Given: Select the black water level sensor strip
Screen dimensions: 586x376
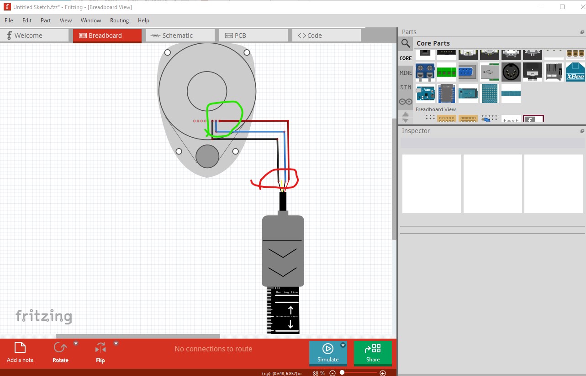Looking at the screenshot, I should click(x=283, y=310).
